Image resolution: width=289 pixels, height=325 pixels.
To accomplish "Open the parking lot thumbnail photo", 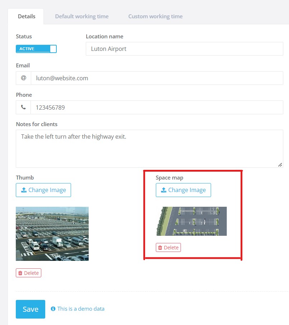I will pyautogui.click(x=52, y=234).
